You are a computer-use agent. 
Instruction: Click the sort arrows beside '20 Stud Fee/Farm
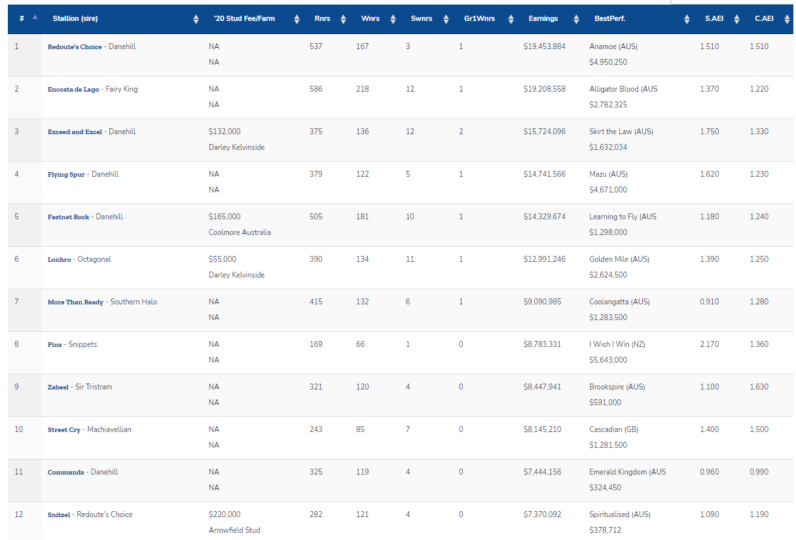pos(297,20)
